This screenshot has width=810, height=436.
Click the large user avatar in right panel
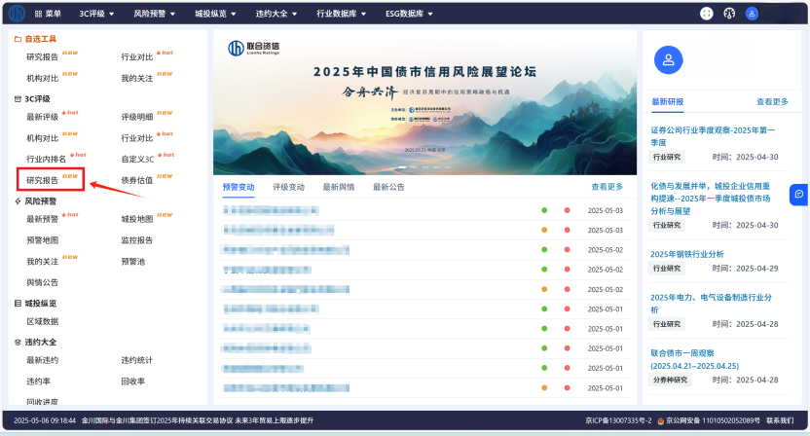click(x=669, y=60)
